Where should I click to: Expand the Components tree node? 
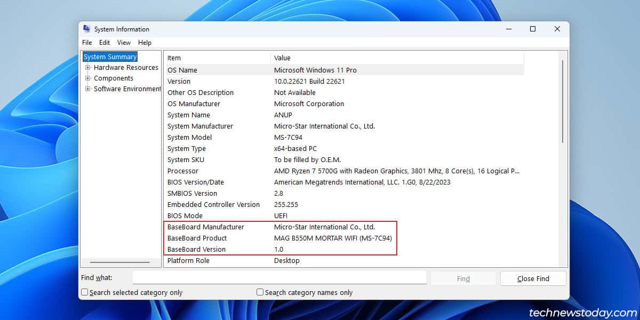coord(89,78)
